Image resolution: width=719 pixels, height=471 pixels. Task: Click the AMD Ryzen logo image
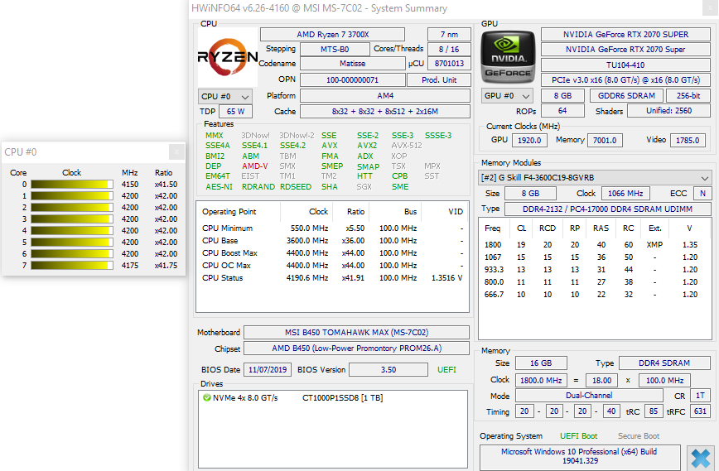pos(228,57)
